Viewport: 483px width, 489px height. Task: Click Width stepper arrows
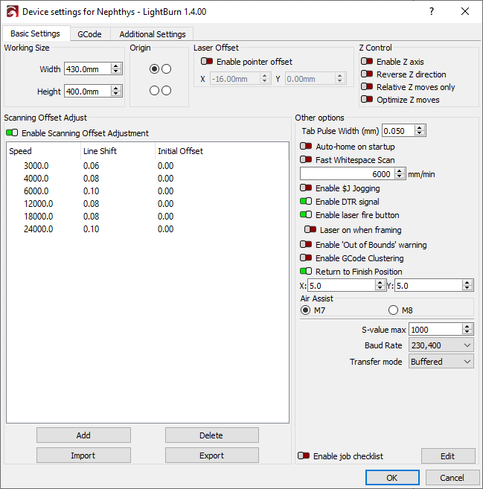coord(116,68)
